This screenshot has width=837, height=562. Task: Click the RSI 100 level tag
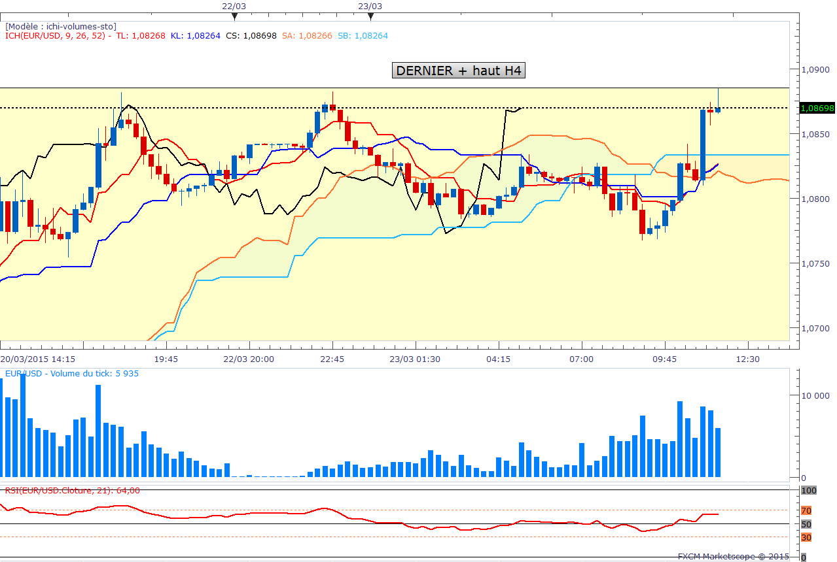click(808, 490)
